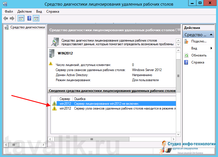
Task: Click the warning icon beside license count
Action: [51, 64]
